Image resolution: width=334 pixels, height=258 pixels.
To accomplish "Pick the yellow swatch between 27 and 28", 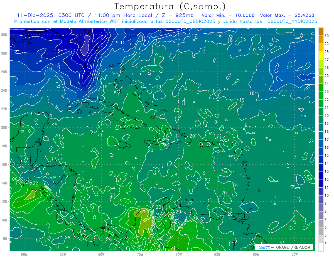I will point(321,56).
